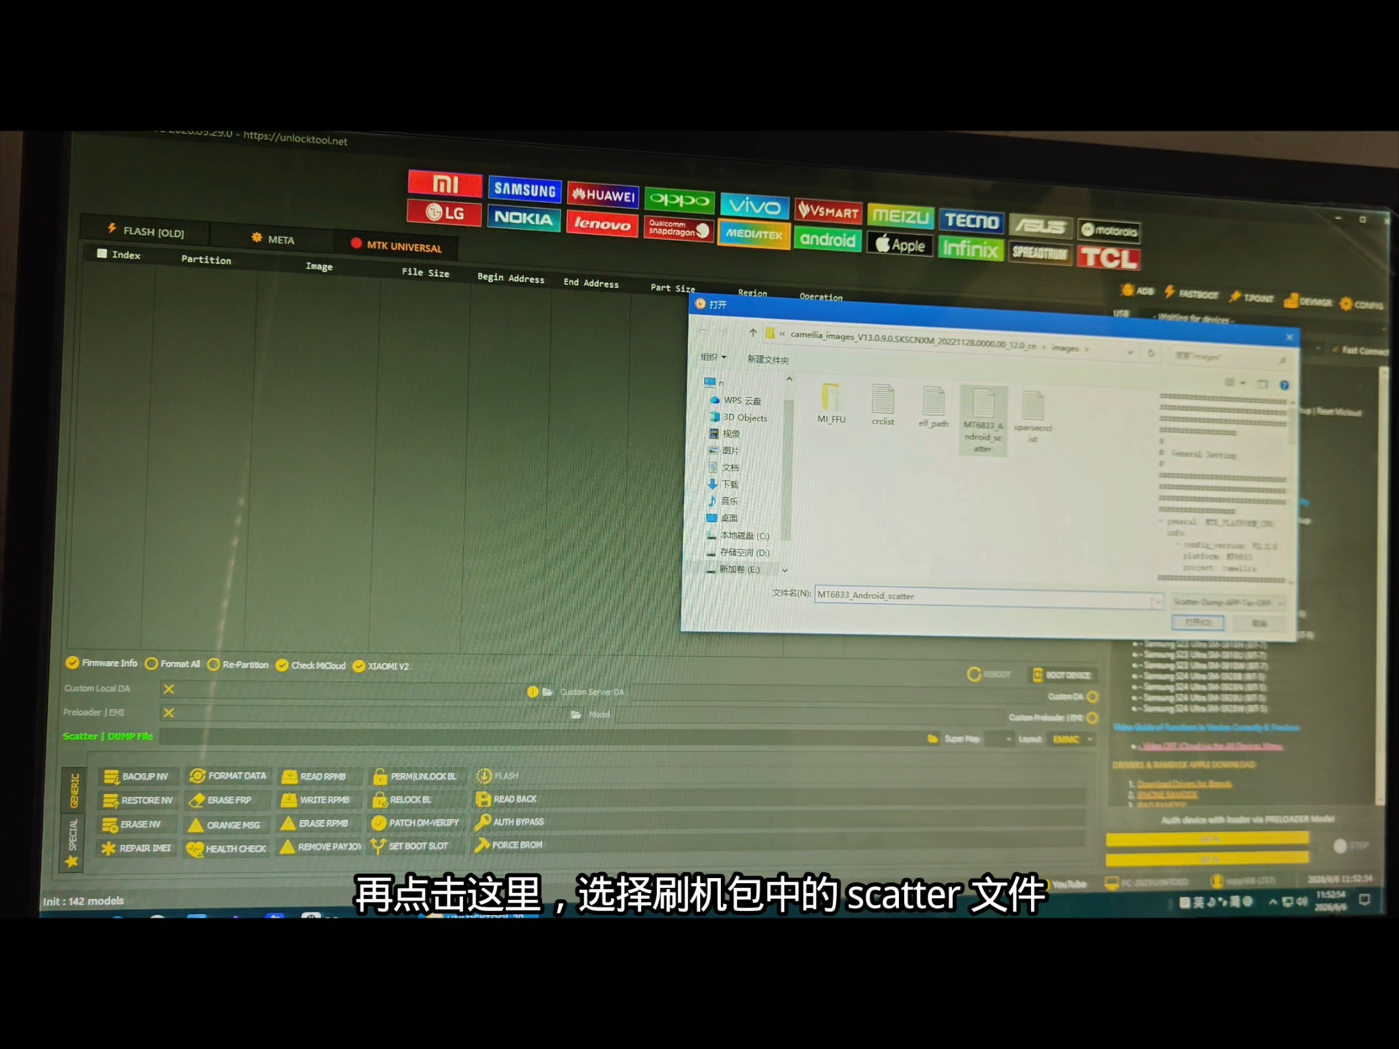Click the PERM|UNLOCK BL button
Image resolution: width=1399 pixels, height=1049 pixels.
[x=416, y=776]
